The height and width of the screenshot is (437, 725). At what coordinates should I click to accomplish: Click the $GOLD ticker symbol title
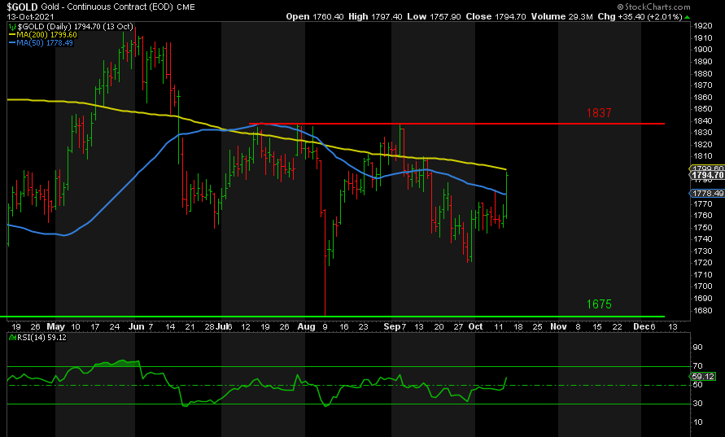pyautogui.click(x=22, y=7)
